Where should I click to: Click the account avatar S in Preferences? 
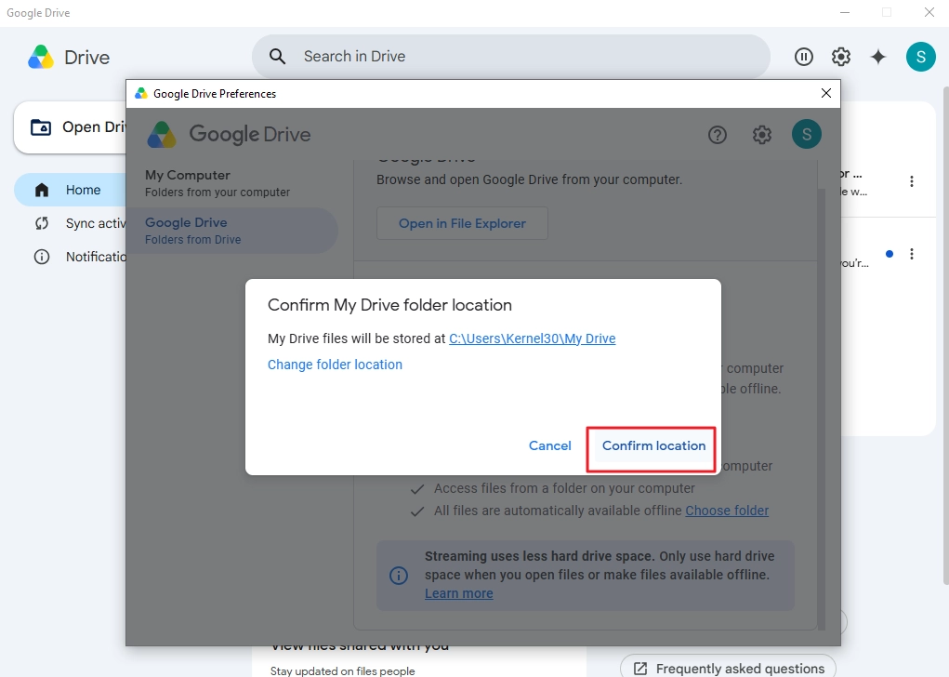coord(806,134)
